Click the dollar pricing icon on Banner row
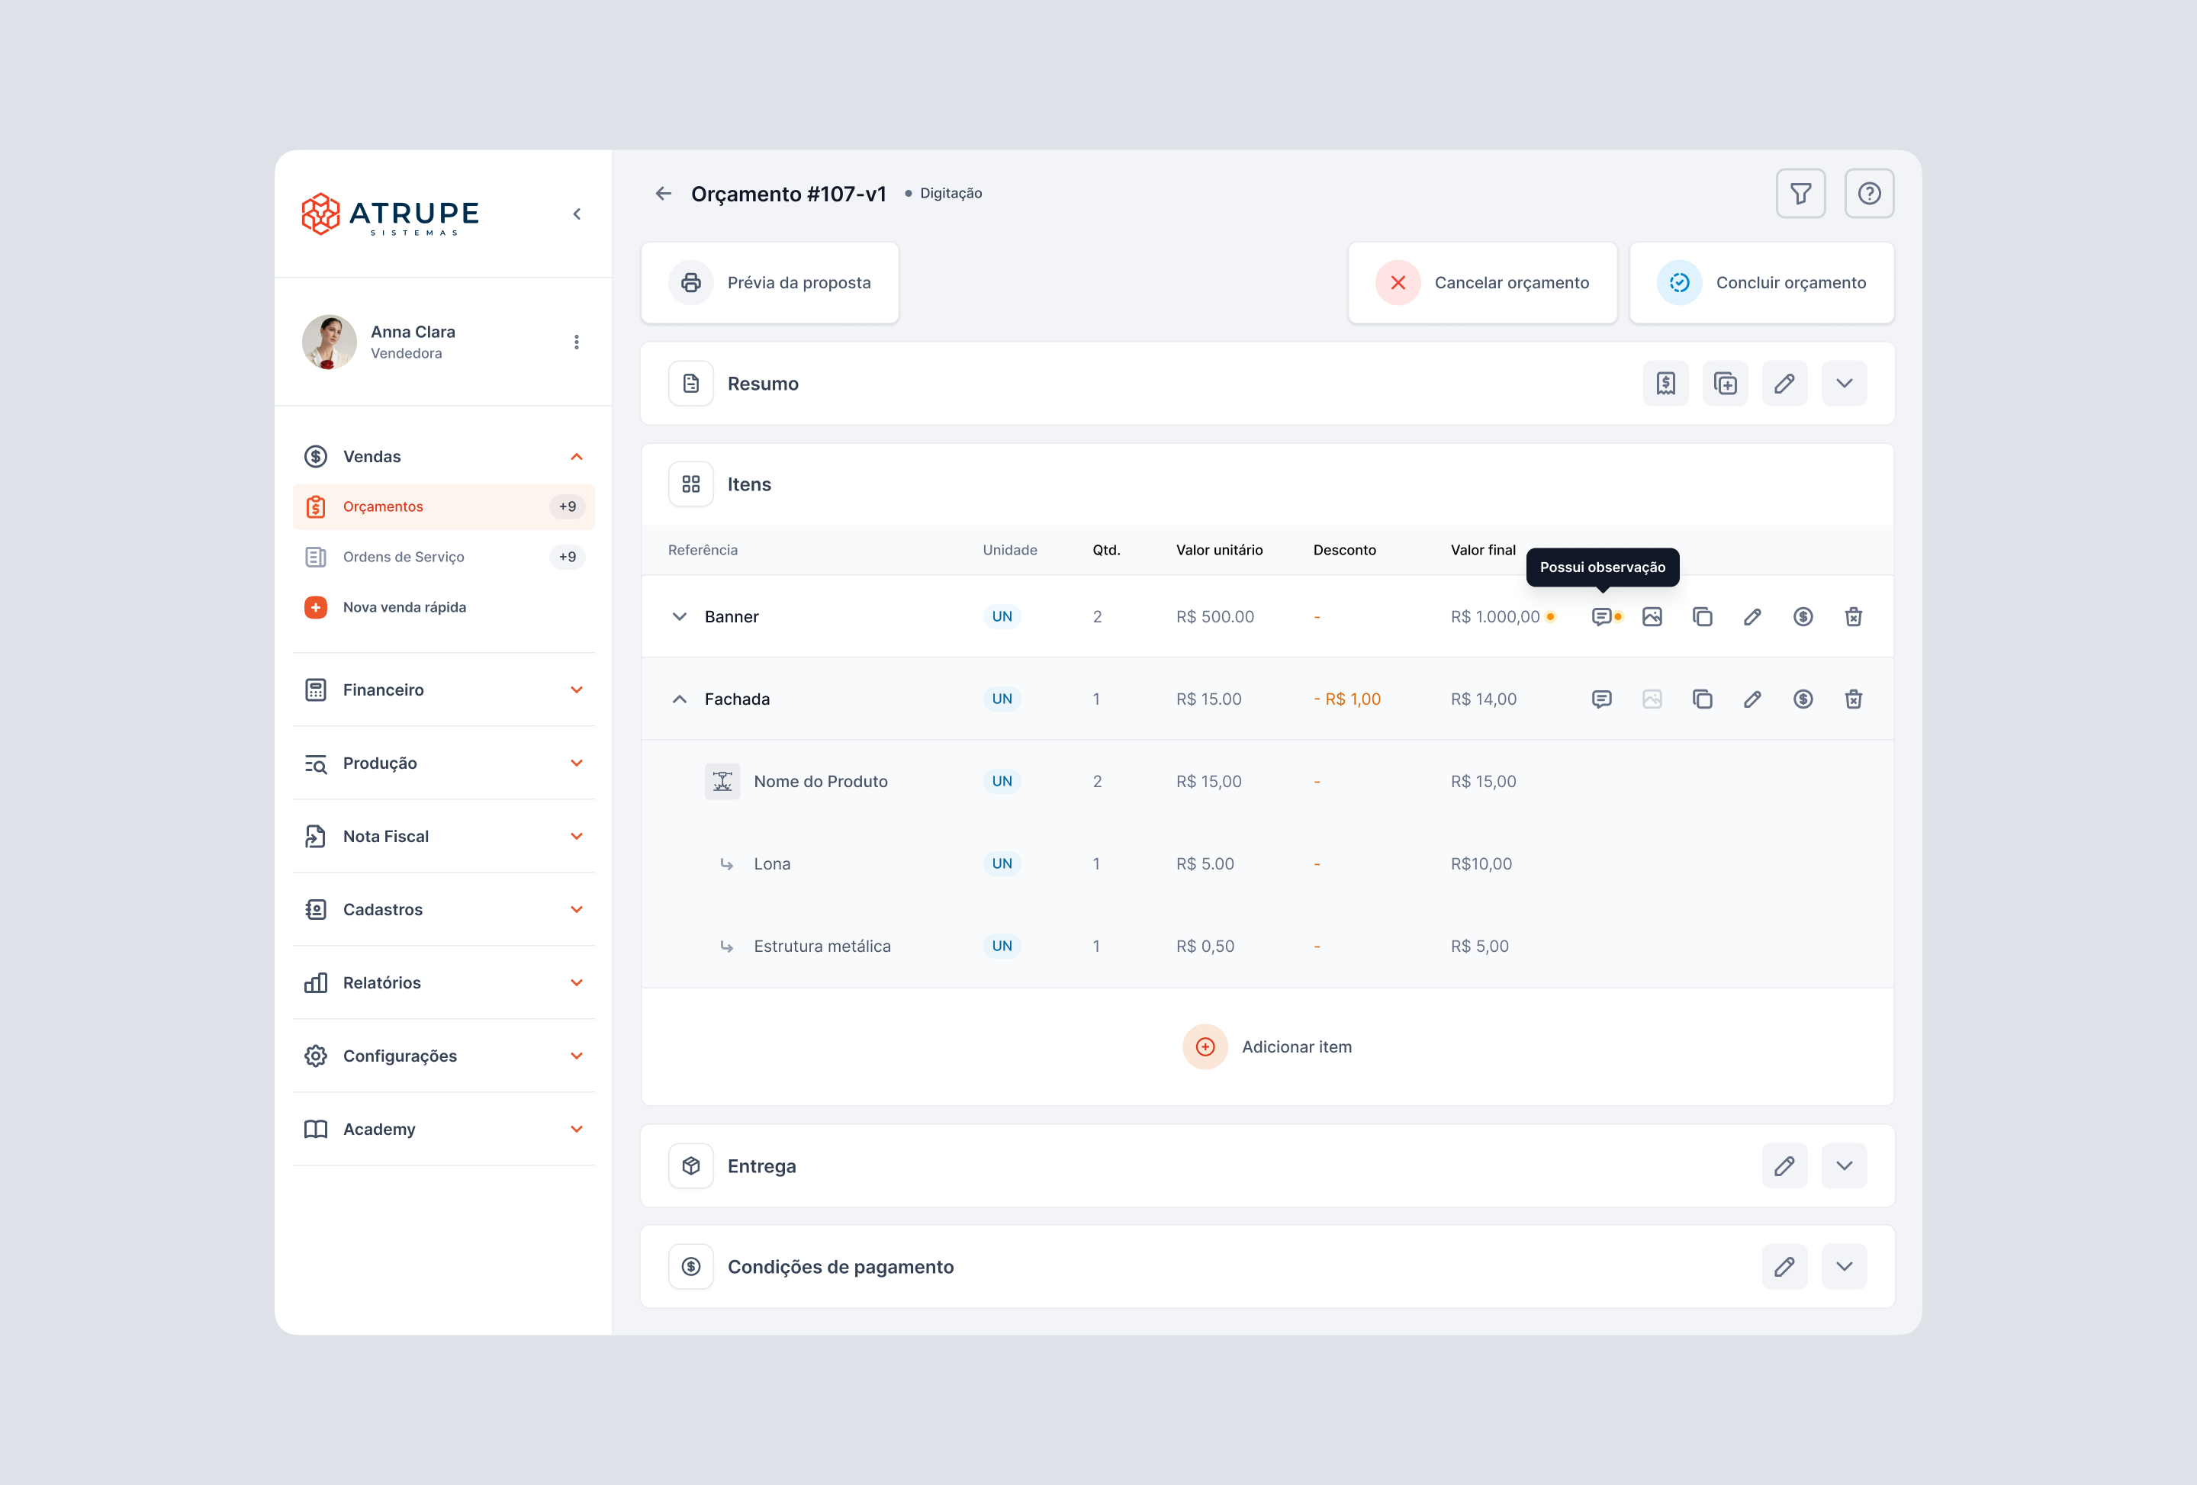This screenshot has height=1485, width=2197. [1803, 617]
